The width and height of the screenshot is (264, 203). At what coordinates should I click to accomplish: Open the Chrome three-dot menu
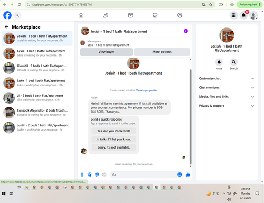click(x=259, y=5)
